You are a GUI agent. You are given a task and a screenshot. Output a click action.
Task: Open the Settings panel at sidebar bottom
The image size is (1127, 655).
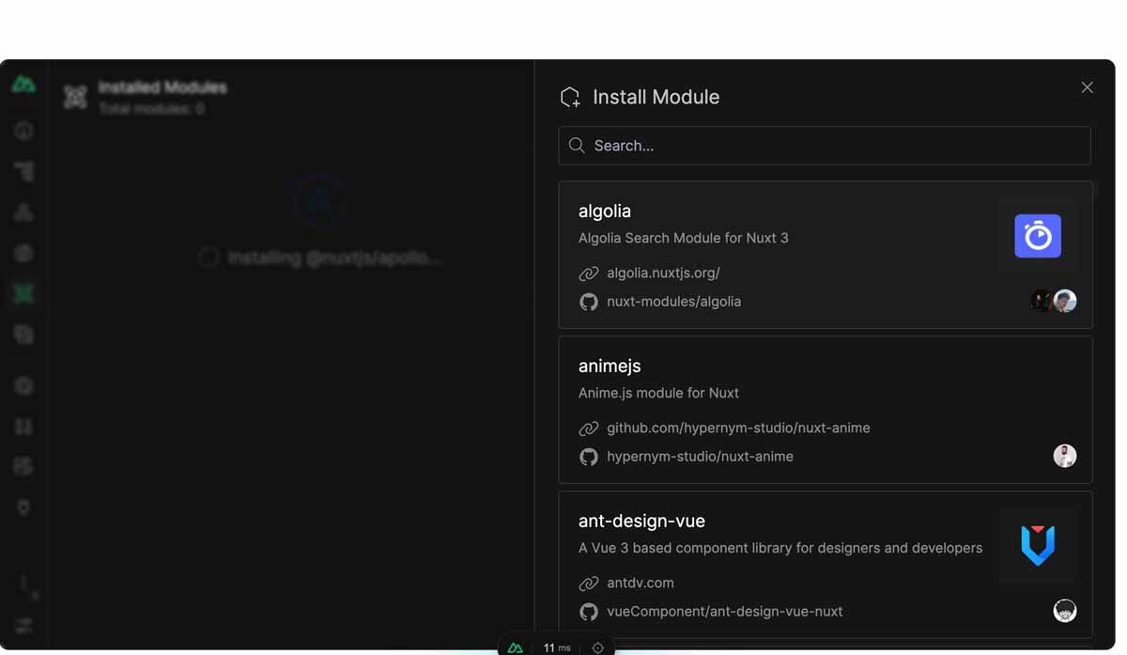point(23,625)
